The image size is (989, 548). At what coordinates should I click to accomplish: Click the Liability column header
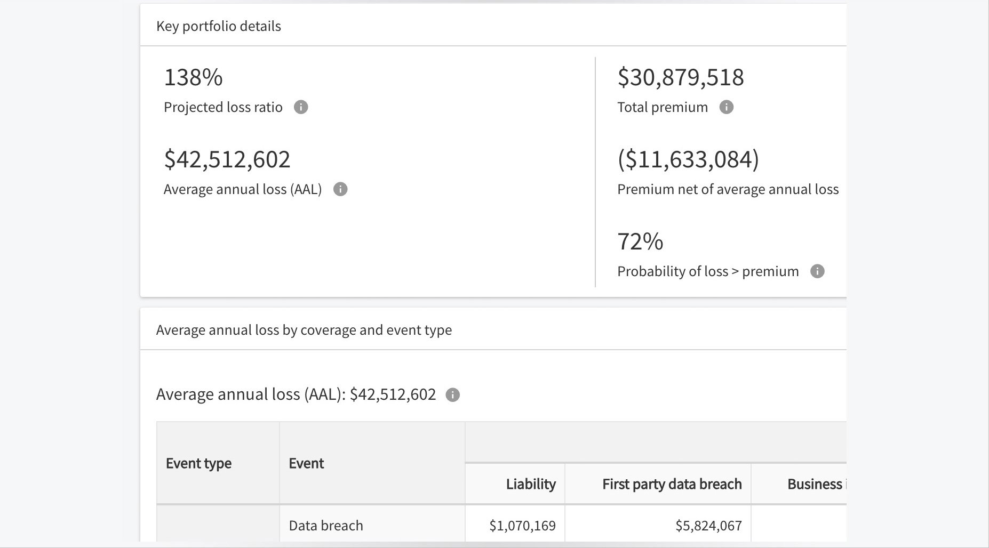(530, 484)
